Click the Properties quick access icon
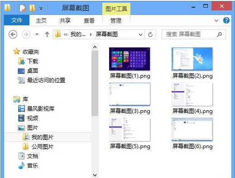The image size is (235, 178). coord(23,8)
